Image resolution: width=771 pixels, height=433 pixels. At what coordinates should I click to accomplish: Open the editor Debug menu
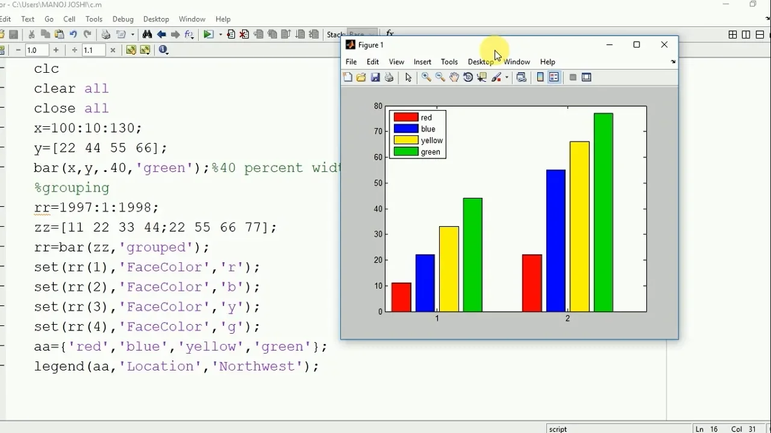pyautogui.click(x=123, y=19)
